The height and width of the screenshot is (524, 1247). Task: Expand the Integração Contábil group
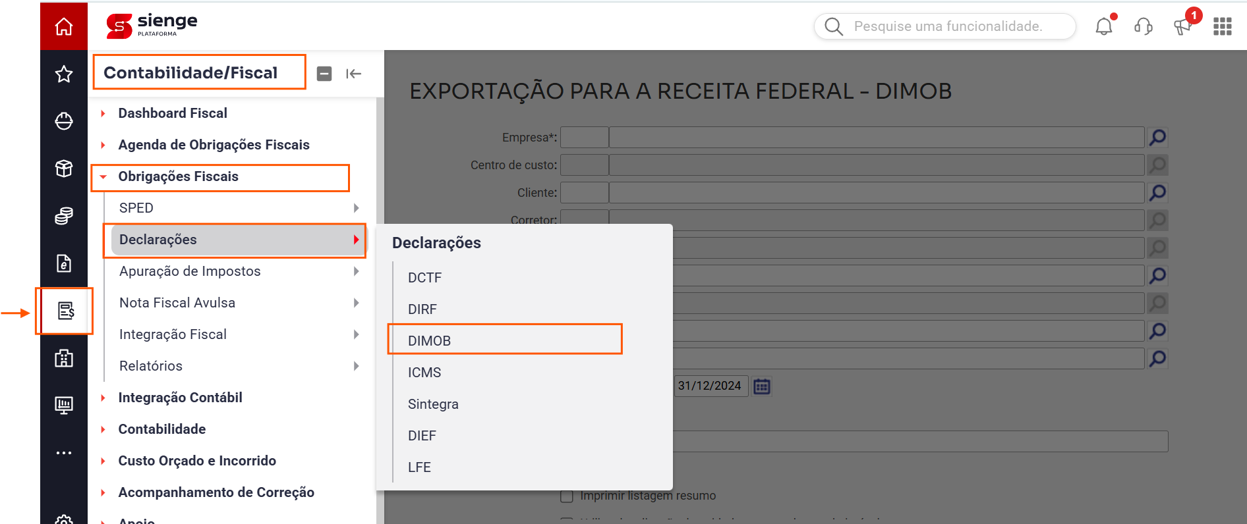tap(180, 398)
